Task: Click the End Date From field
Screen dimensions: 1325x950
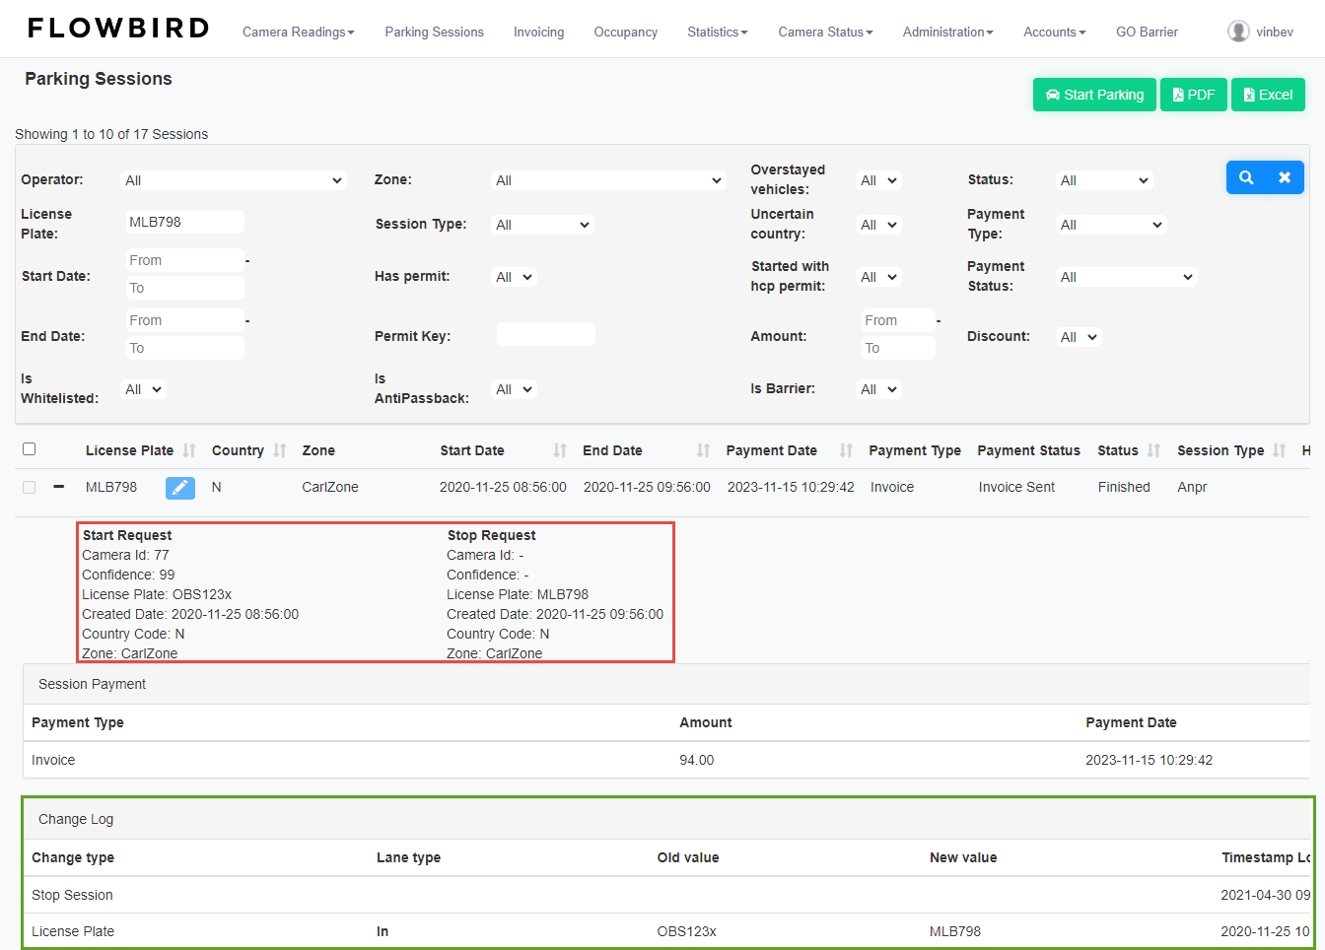Action: coord(184,320)
